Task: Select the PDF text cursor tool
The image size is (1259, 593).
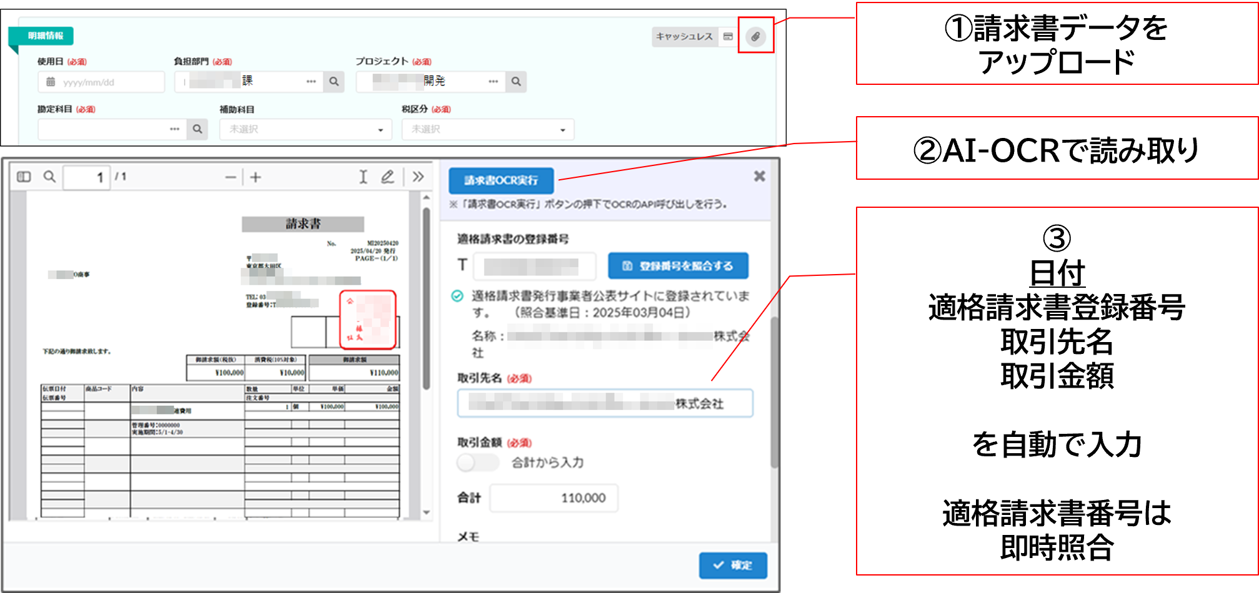Action: [363, 177]
